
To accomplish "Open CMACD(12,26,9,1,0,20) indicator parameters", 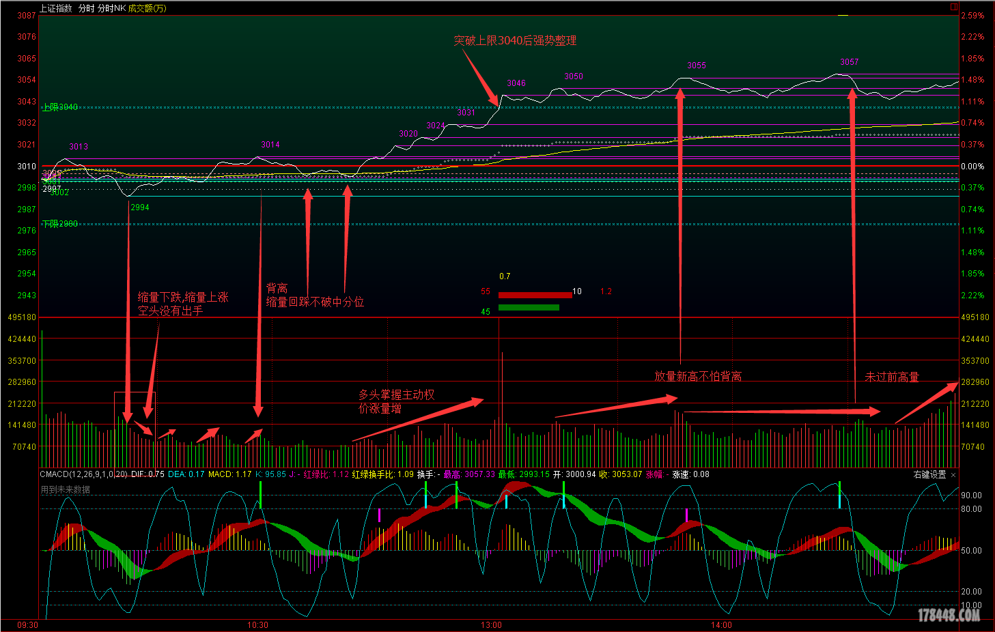I will (x=83, y=474).
